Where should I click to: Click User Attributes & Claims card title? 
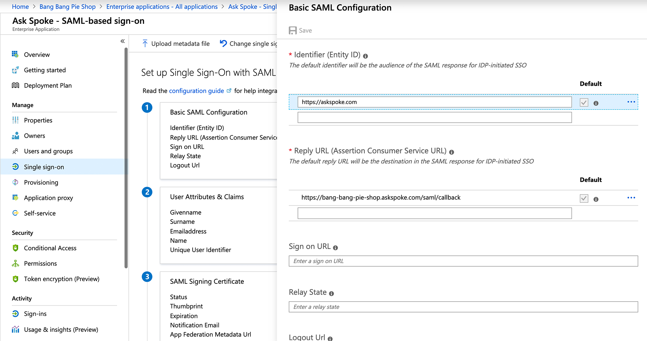[207, 197]
